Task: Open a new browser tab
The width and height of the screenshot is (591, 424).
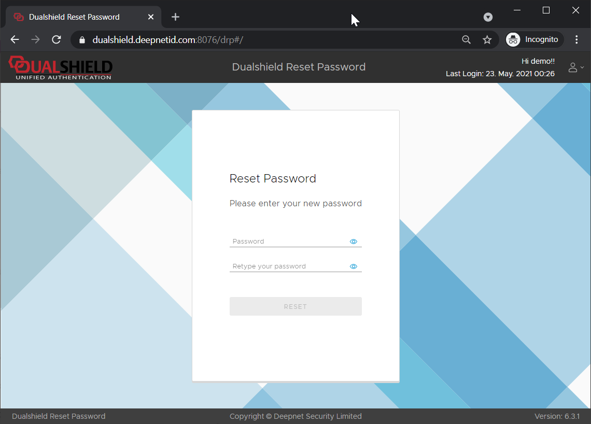Action: click(x=175, y=17)
